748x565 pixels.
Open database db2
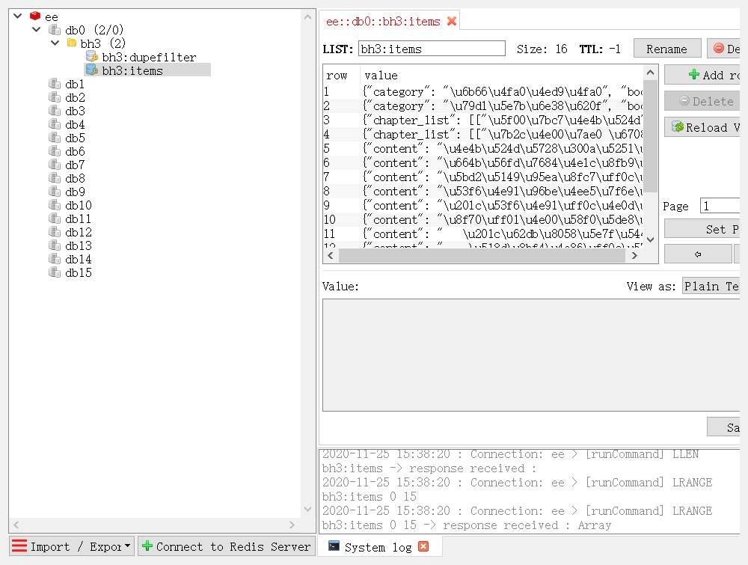[x=75, y=97]
